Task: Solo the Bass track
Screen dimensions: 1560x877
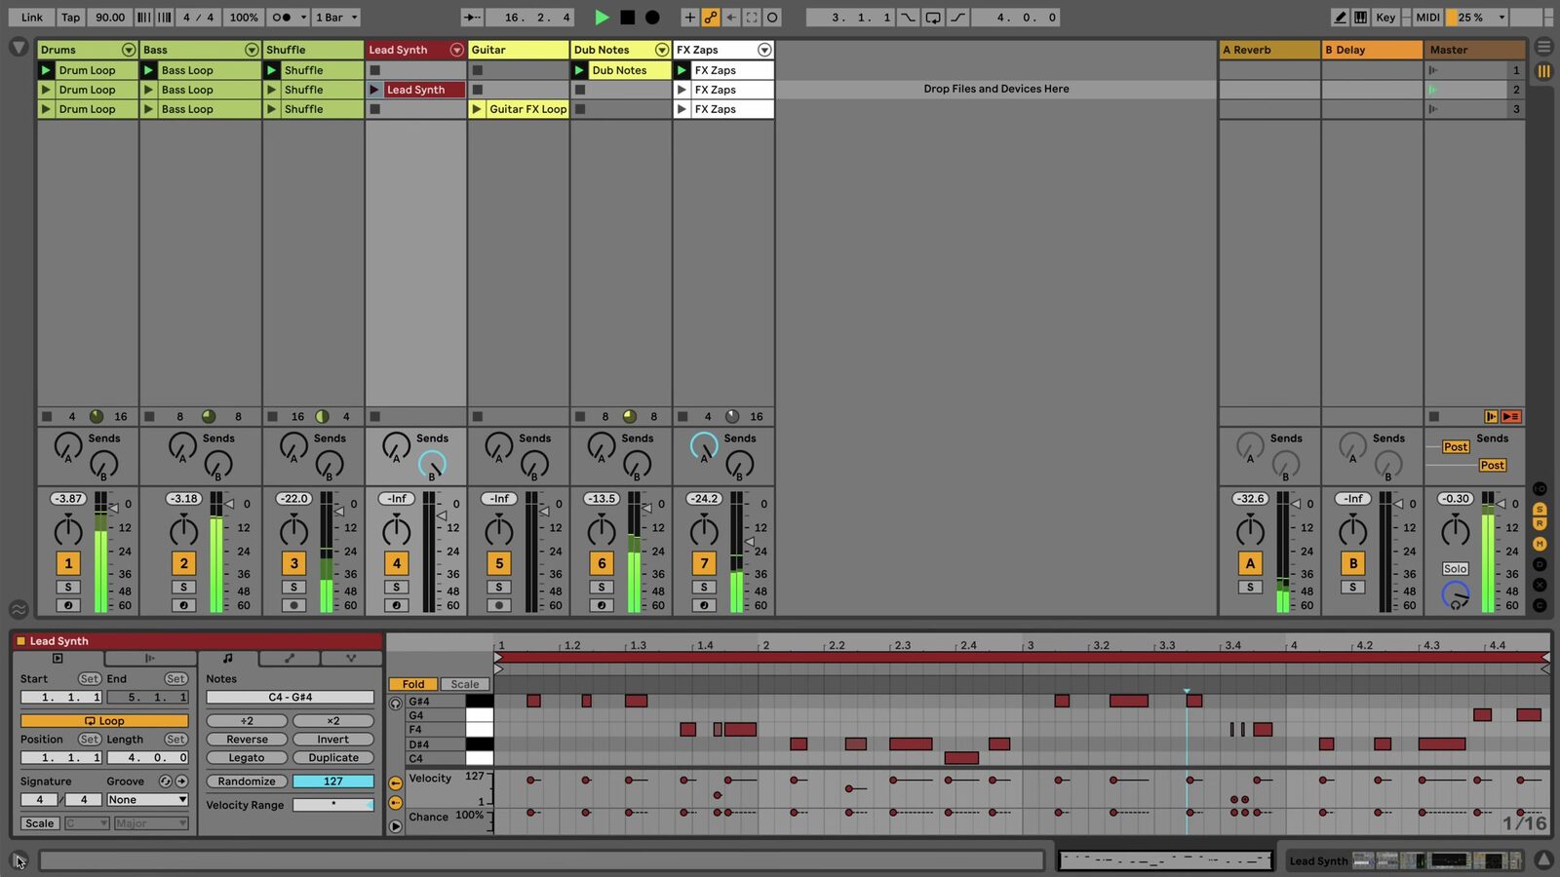Action: tap(183, 587)
